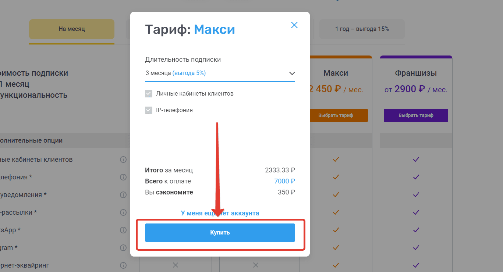Viewport: 503px width, 272px height.
Task: Click info icon next to кабинеты клиентов row
Action: point(123,160)
